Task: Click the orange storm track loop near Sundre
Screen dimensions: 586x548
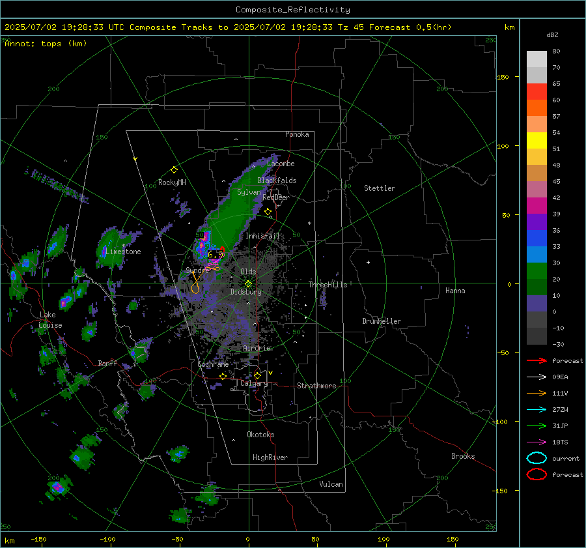Action: [195, 288]
